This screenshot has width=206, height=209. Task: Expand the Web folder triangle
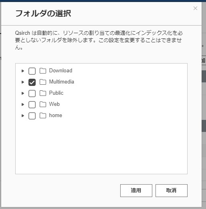(23, 104)
